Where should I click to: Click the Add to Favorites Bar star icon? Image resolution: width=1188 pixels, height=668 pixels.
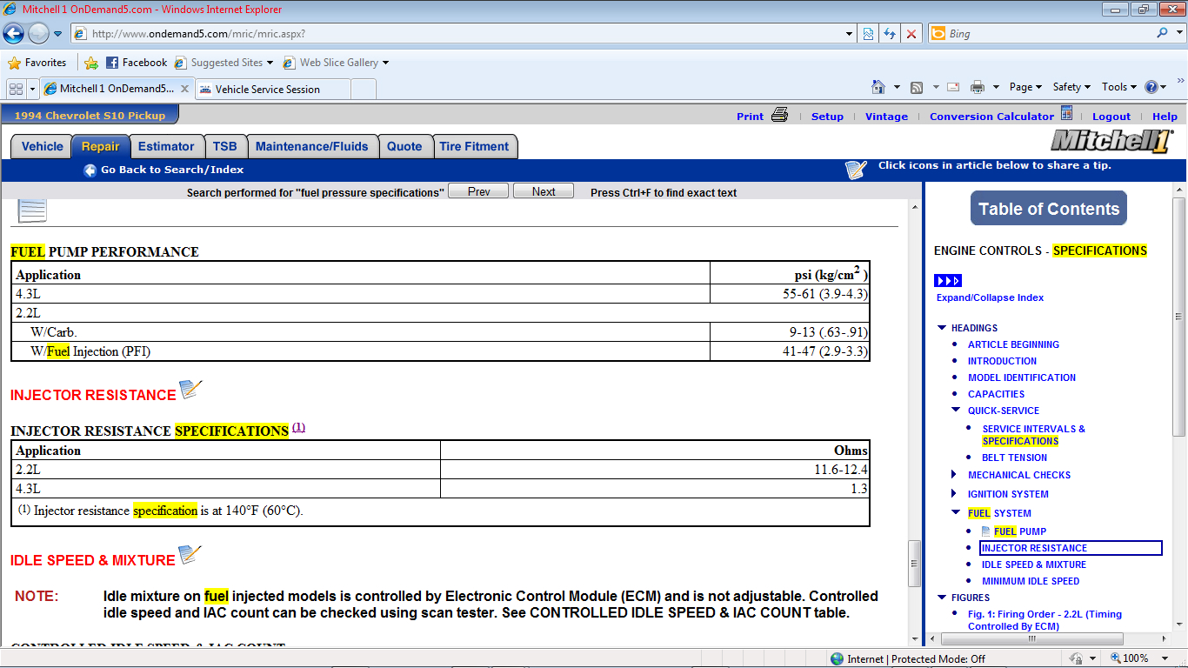point(91,63)
